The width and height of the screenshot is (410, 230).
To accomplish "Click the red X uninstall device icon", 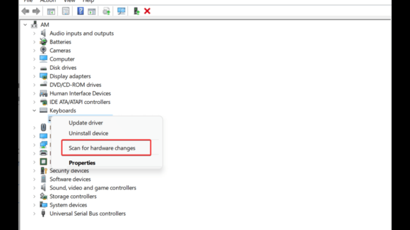I will (147, 11).
